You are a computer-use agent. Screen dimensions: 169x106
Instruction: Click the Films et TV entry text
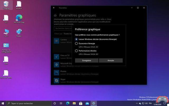point(65,55)
